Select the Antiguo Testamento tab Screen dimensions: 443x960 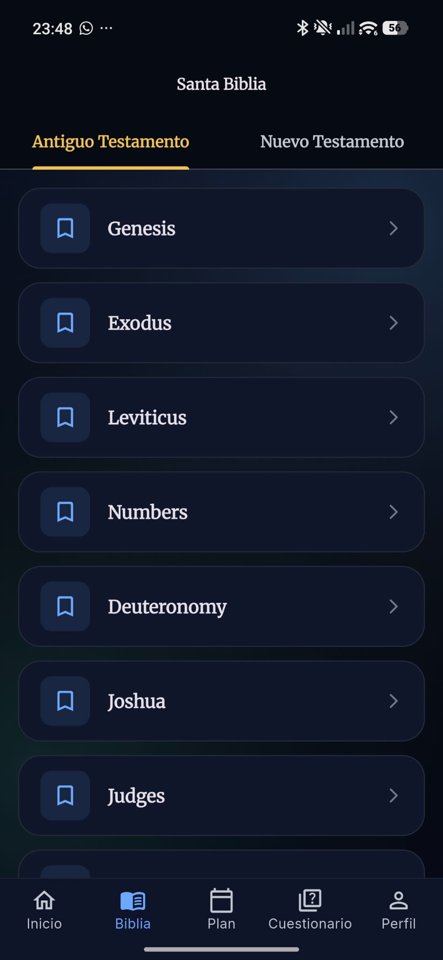pyautogui.click(x=111, y=142)
